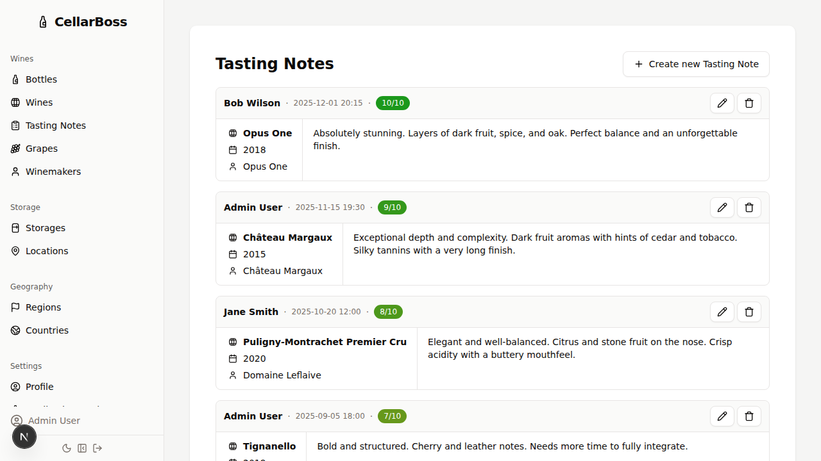Click the Profile icon under Settings
821x461 pixels.
pos(15,386)
